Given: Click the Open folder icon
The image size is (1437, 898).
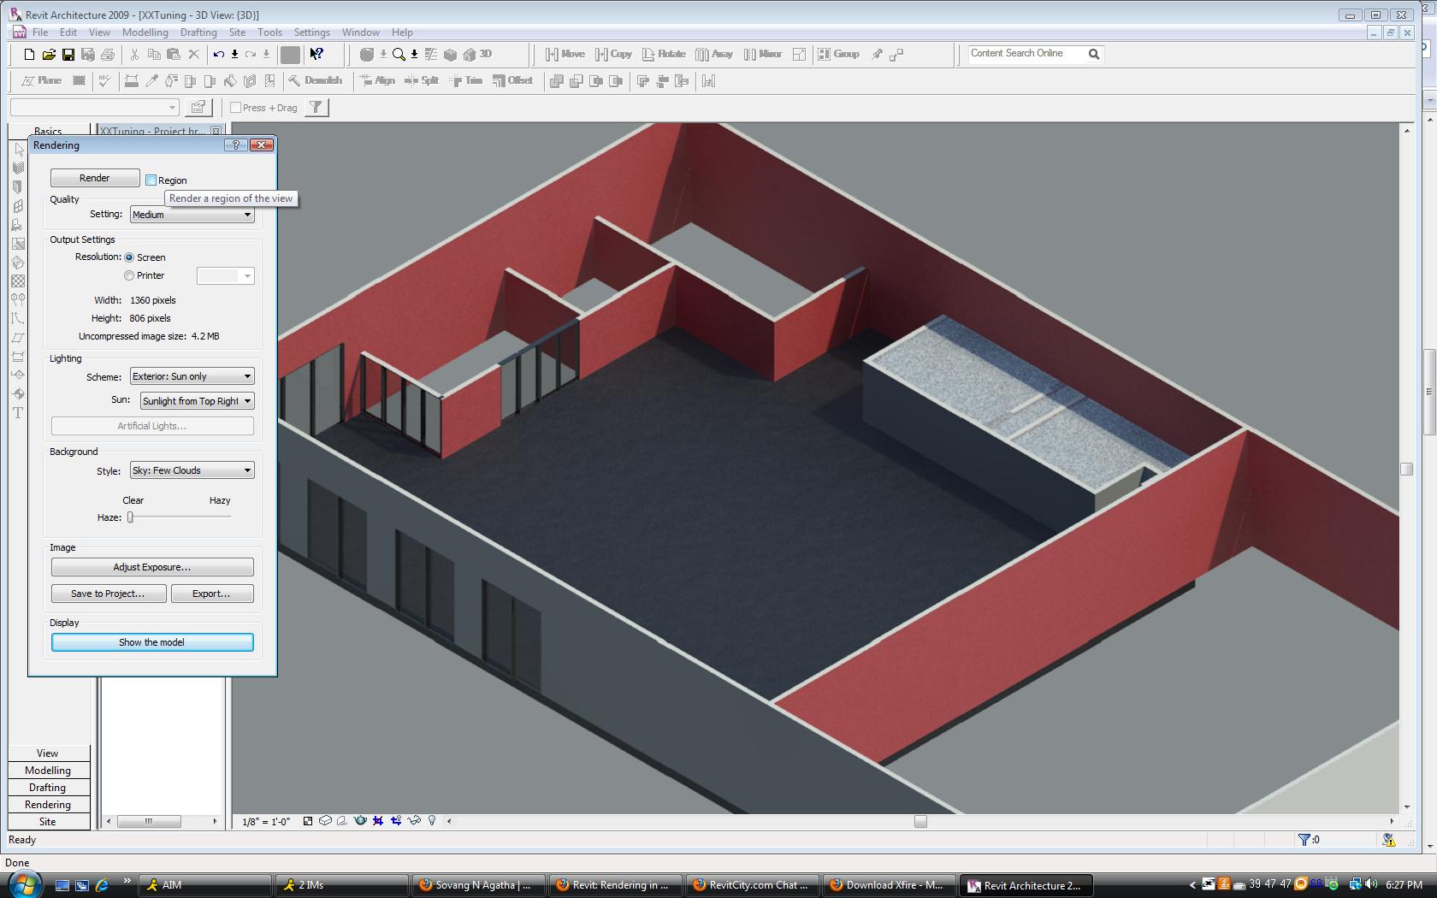Looking at the screenshot, I should [x=49, y=55].
